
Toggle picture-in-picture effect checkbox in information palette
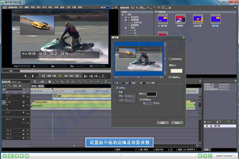(207, 126)
